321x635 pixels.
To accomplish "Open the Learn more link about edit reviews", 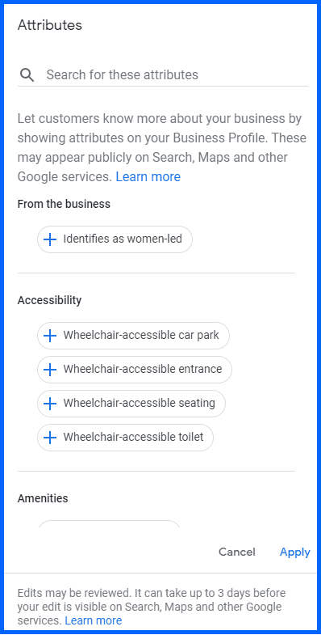I will coord(94,620).
